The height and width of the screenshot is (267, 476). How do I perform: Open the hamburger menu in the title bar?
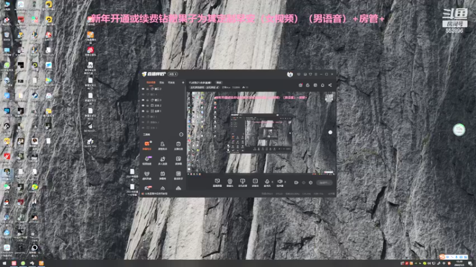(316, 74)
